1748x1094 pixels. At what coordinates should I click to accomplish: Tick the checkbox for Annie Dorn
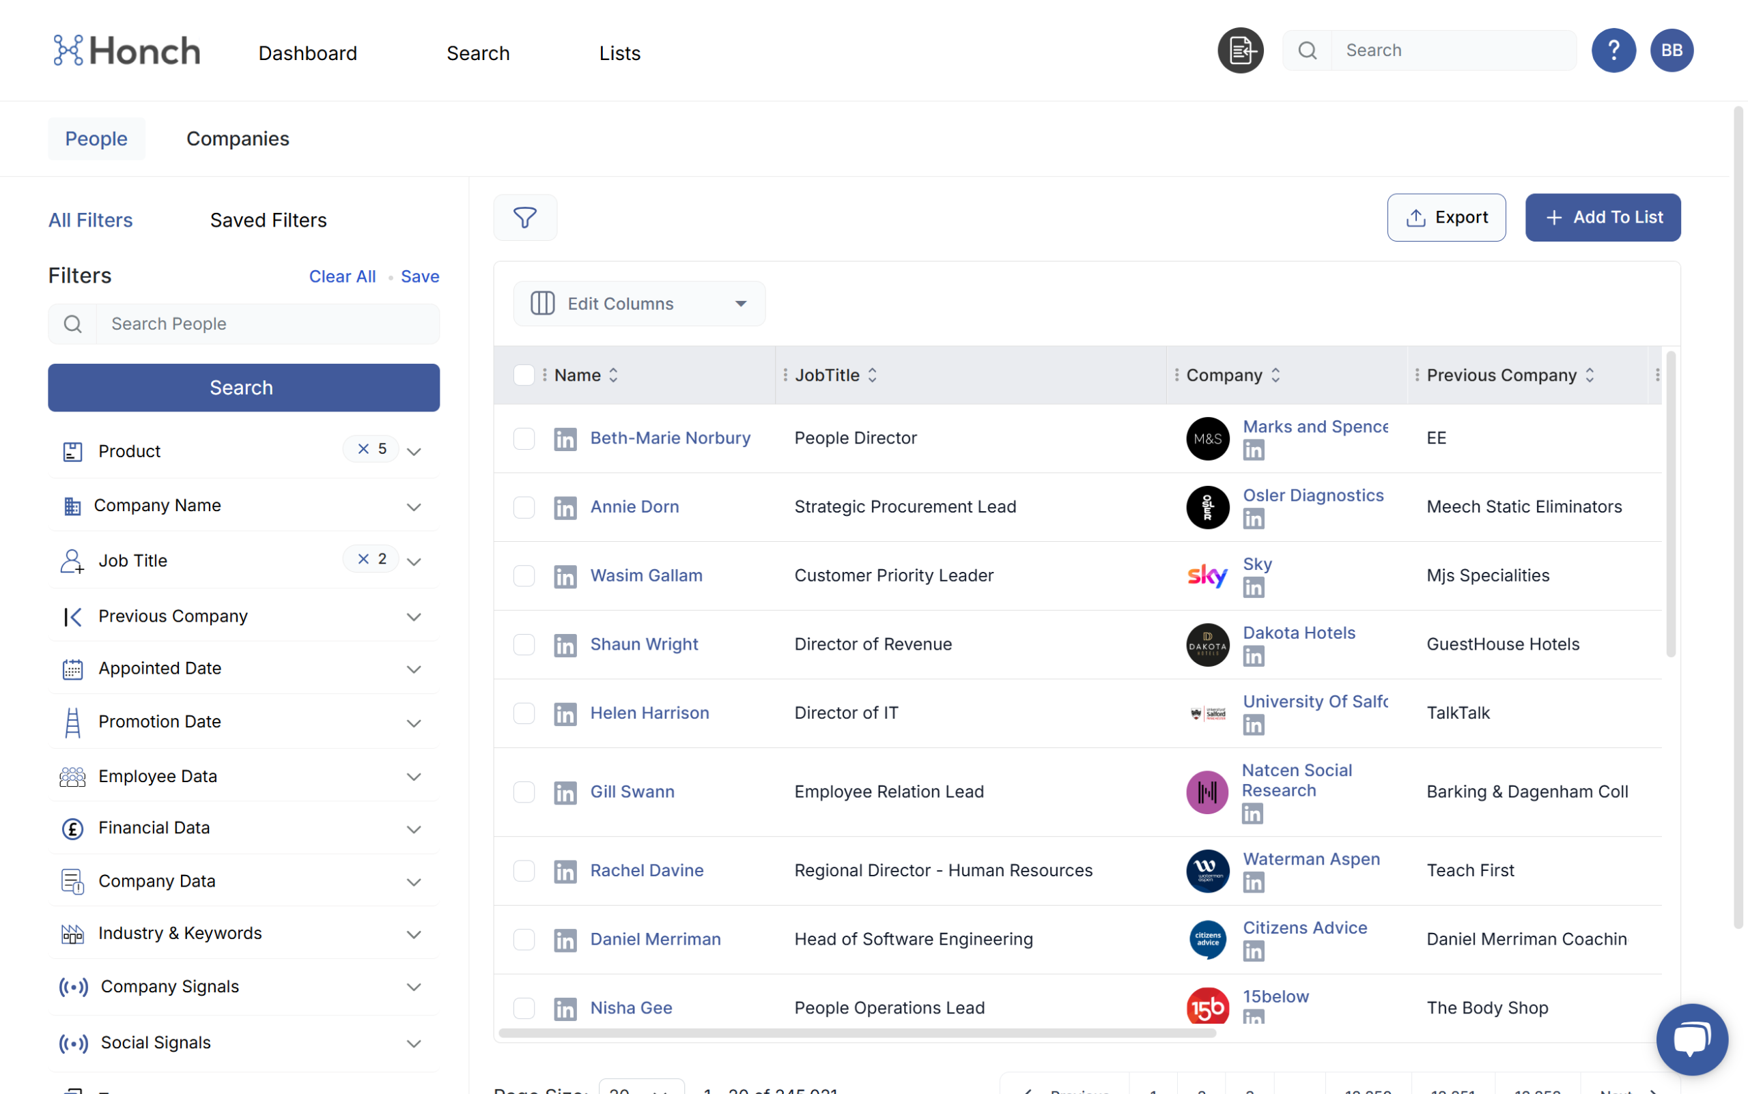click(523, 507)
